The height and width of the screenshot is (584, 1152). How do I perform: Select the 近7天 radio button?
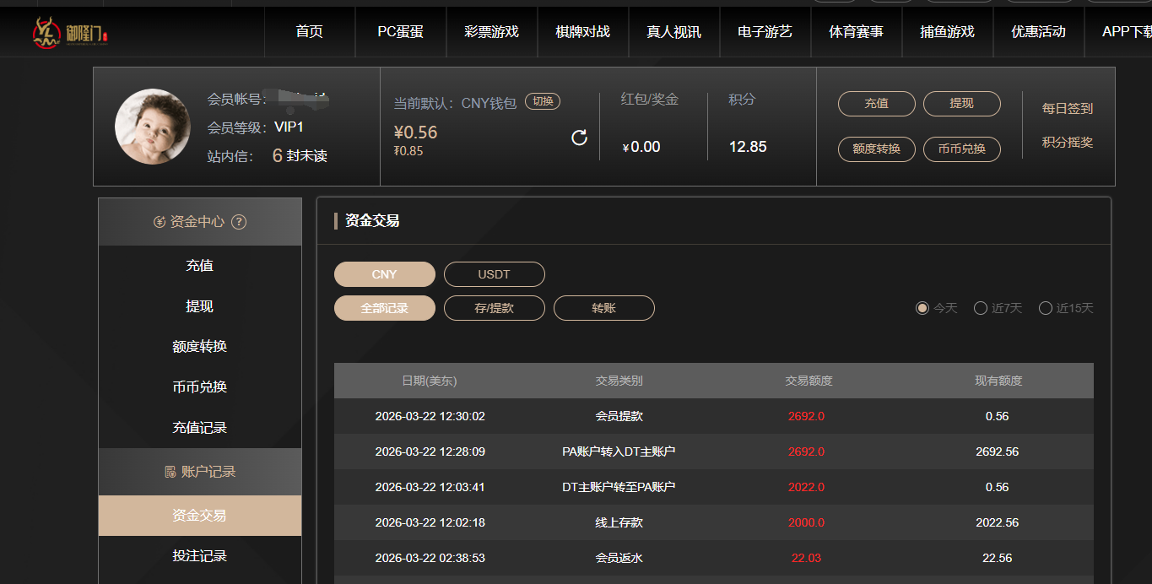coord(981,308)
